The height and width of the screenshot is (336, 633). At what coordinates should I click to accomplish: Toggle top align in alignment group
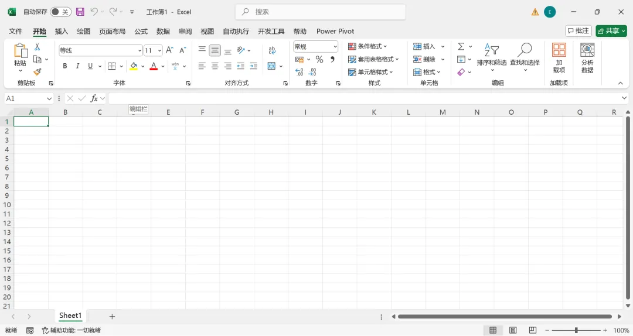click(202, 50)
